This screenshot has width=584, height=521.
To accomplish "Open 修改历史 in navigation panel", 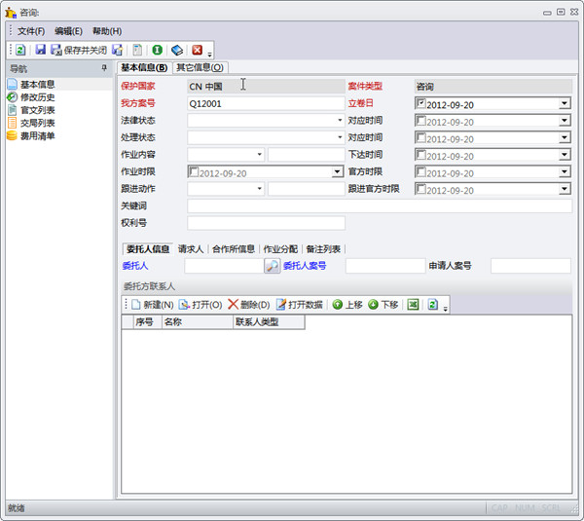I will coord(37,97).
